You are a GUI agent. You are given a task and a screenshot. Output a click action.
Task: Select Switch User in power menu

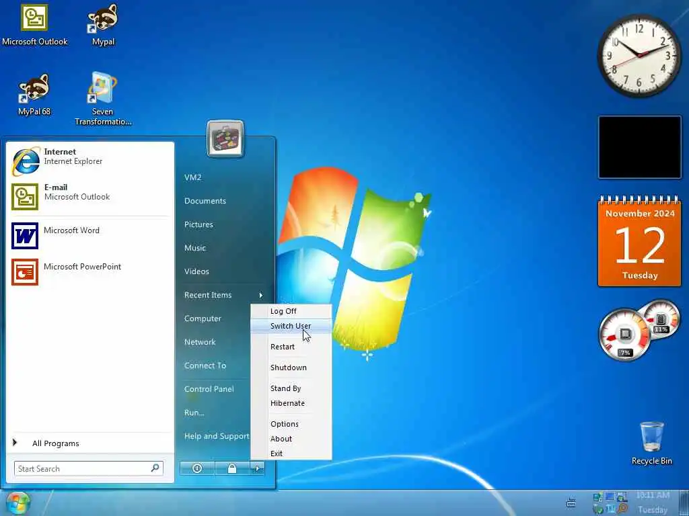[291, 326]
